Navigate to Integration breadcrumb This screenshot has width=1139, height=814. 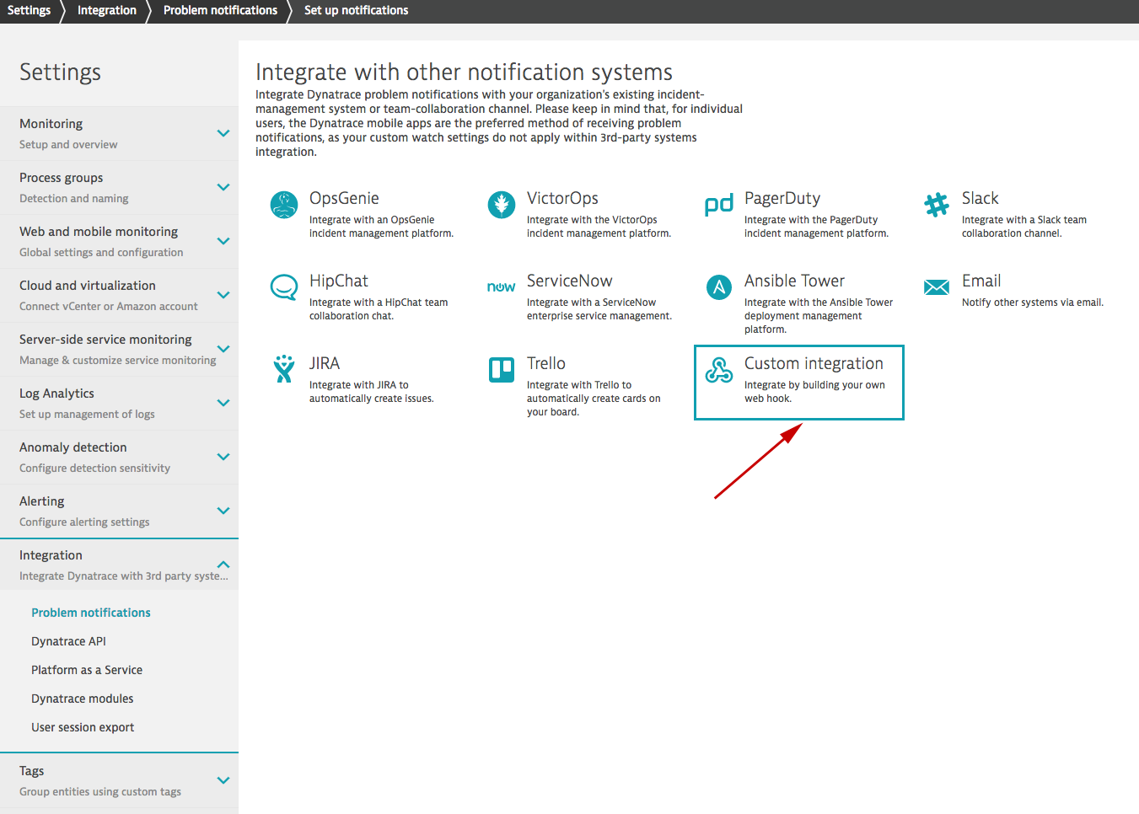pyautogui.click(x=107, y=10)
